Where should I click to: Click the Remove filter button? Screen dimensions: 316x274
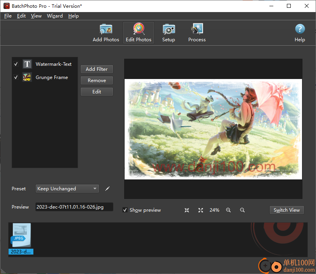(97, 81)
